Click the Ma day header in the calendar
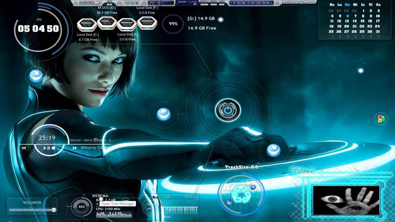This screenshot has width=395, height=222. 347,5
